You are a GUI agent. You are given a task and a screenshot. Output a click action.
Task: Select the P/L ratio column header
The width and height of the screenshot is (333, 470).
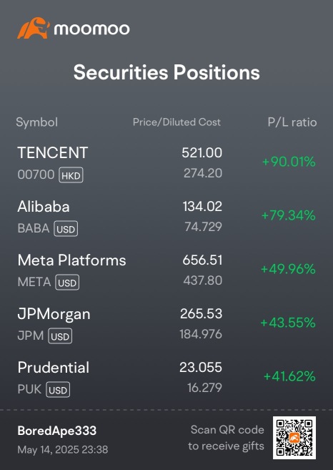click(x=292, y=122)
